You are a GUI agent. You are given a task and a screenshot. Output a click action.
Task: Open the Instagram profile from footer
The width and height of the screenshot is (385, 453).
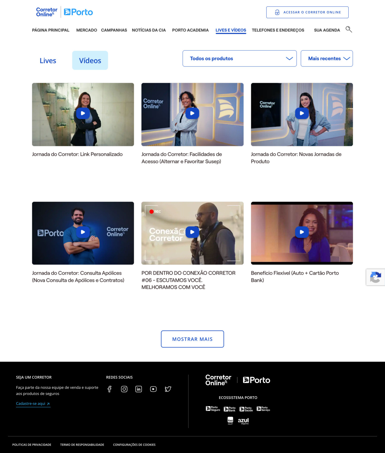(124, 389)
